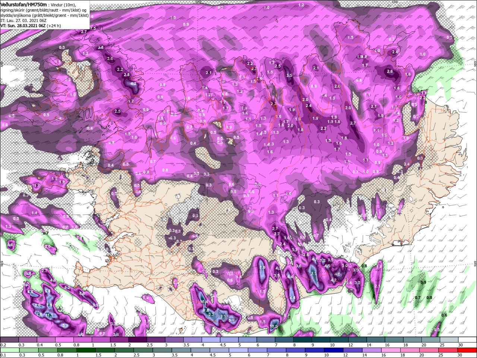This screenshot has width=477, height=358.
Task: Pick the white snow swatch above 30
Action: pos(468,340)
